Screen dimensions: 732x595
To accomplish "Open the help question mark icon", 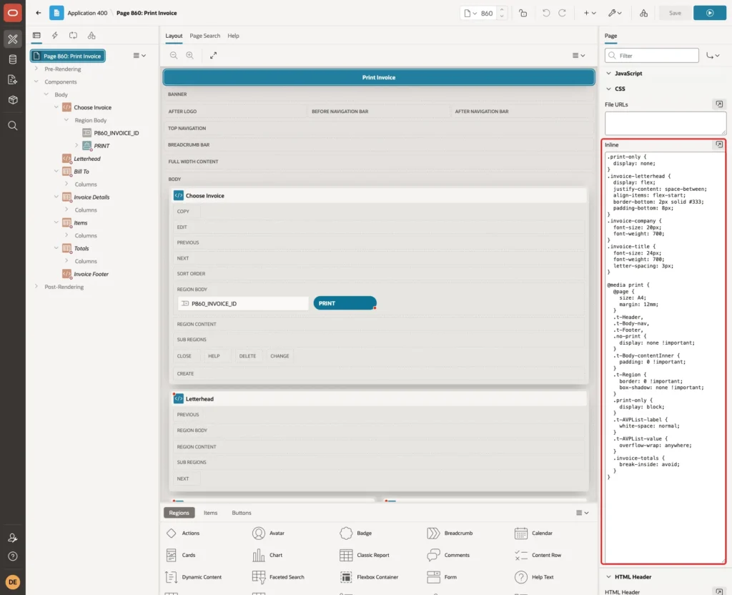I will pyautogui.click(x=13, y=556).
